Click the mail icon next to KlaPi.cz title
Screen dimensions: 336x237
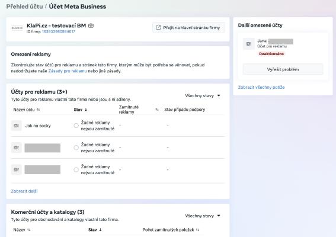pyautogui.click(x=91, y=25)
